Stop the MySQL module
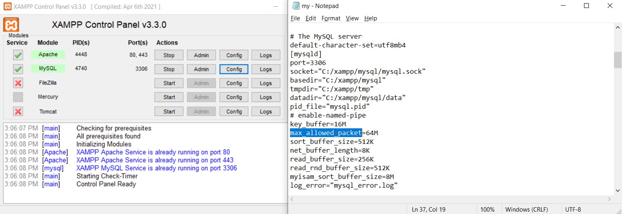The image size is (622, 214). click(169, 69)
